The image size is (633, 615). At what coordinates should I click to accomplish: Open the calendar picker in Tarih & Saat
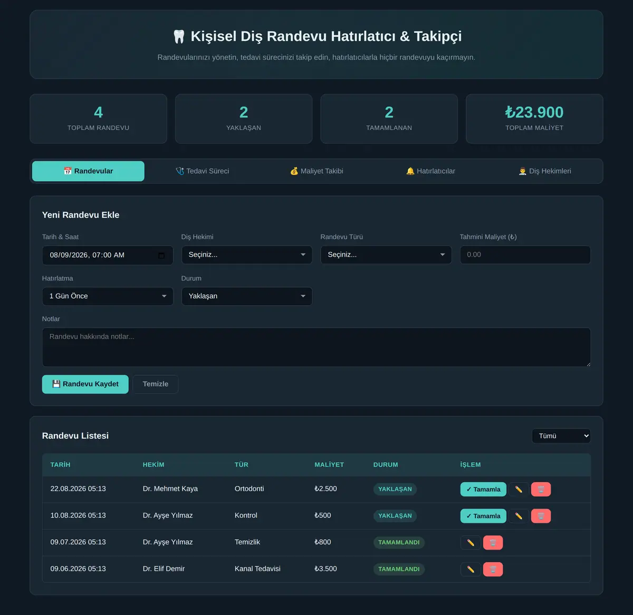(161, 256)
